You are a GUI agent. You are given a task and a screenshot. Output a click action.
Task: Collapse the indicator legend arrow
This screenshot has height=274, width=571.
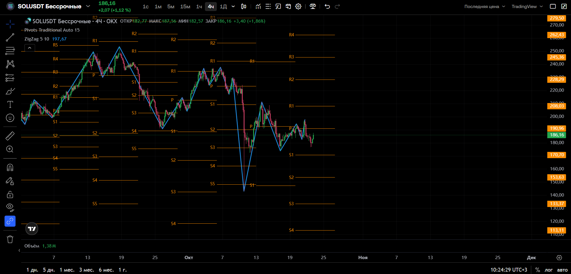point(30,48)
